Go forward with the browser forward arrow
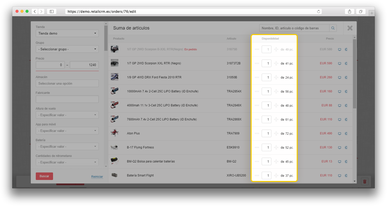Screen dimensions: 387x206 tap(41, 12)
